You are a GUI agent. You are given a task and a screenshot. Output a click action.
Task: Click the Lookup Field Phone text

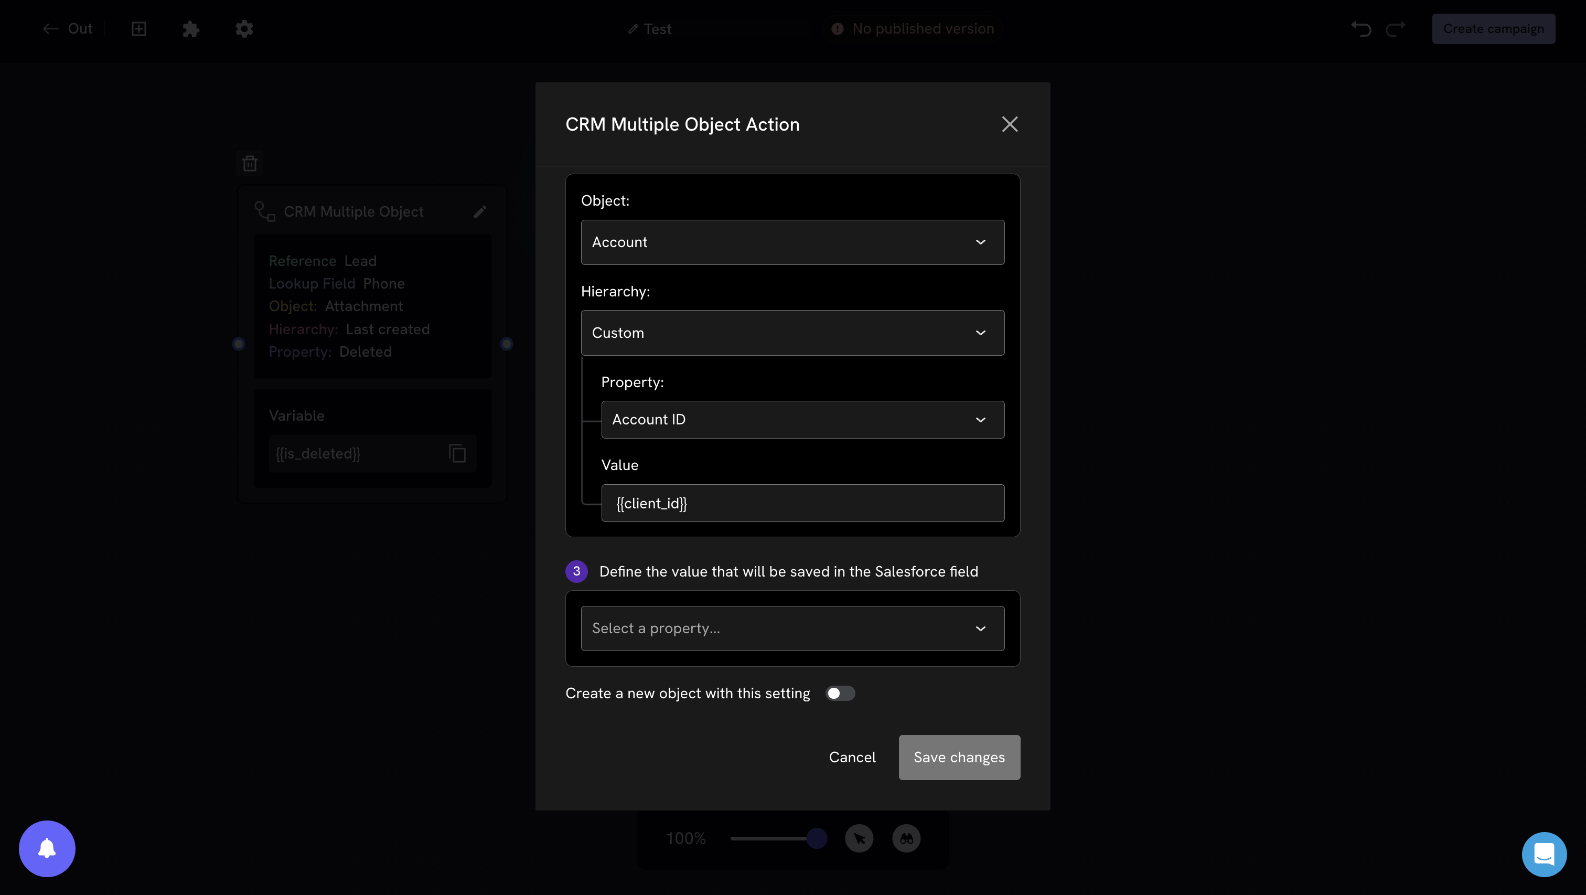point(337,284)
